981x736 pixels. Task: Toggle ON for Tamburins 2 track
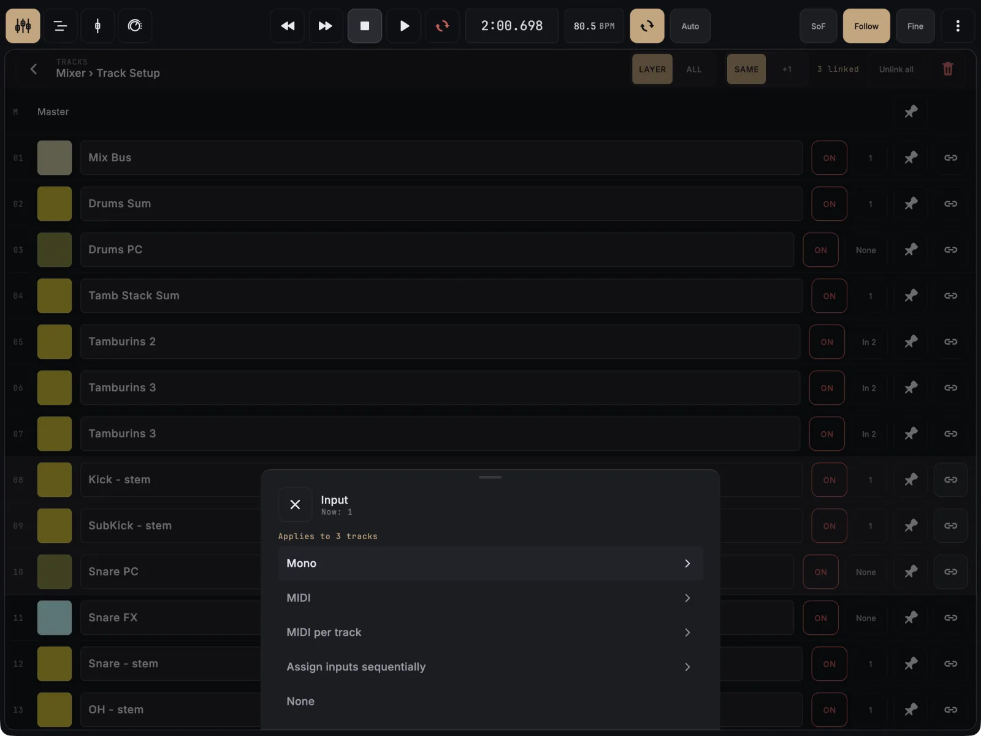click(827, 342)
